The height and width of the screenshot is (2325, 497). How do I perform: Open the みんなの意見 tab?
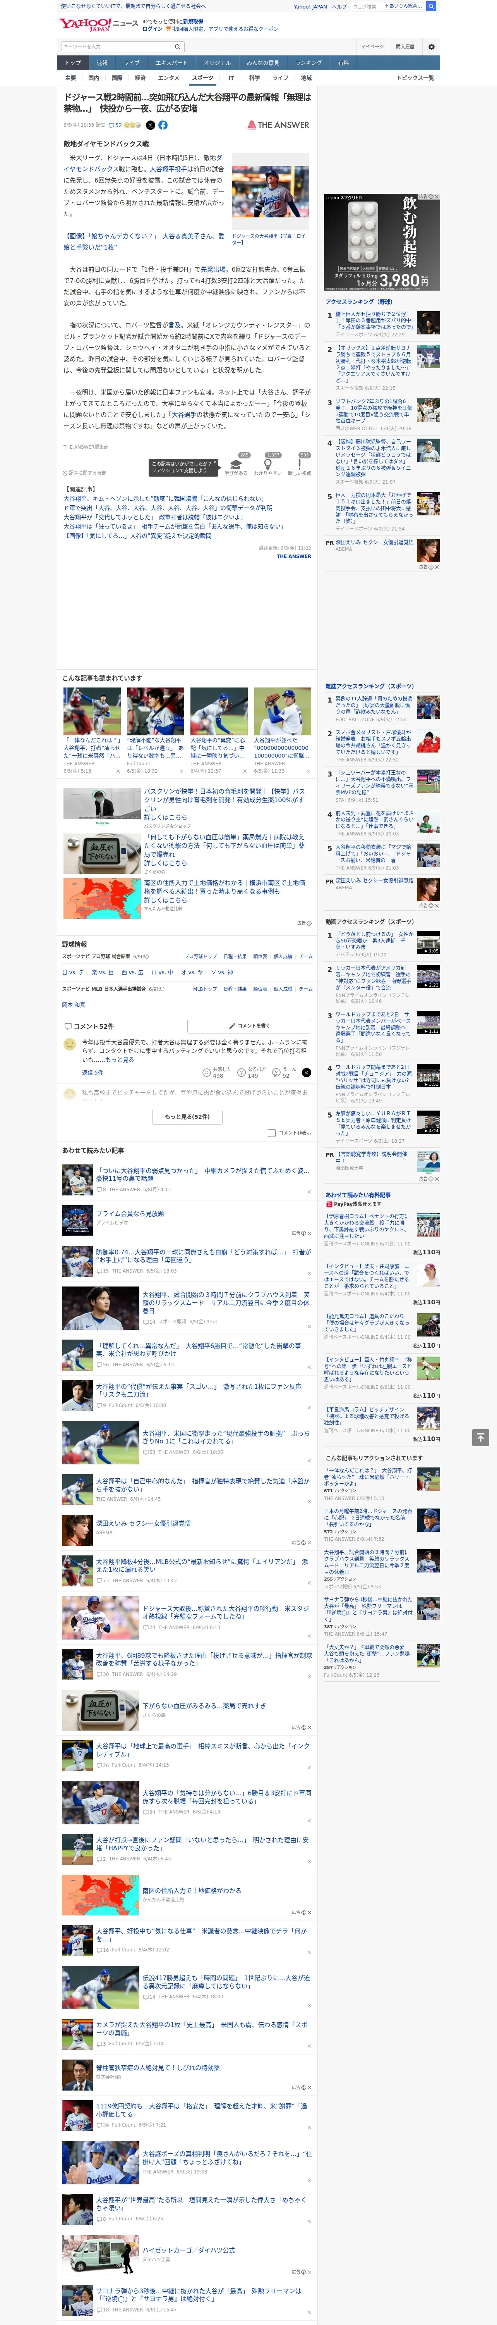[262, 63]
